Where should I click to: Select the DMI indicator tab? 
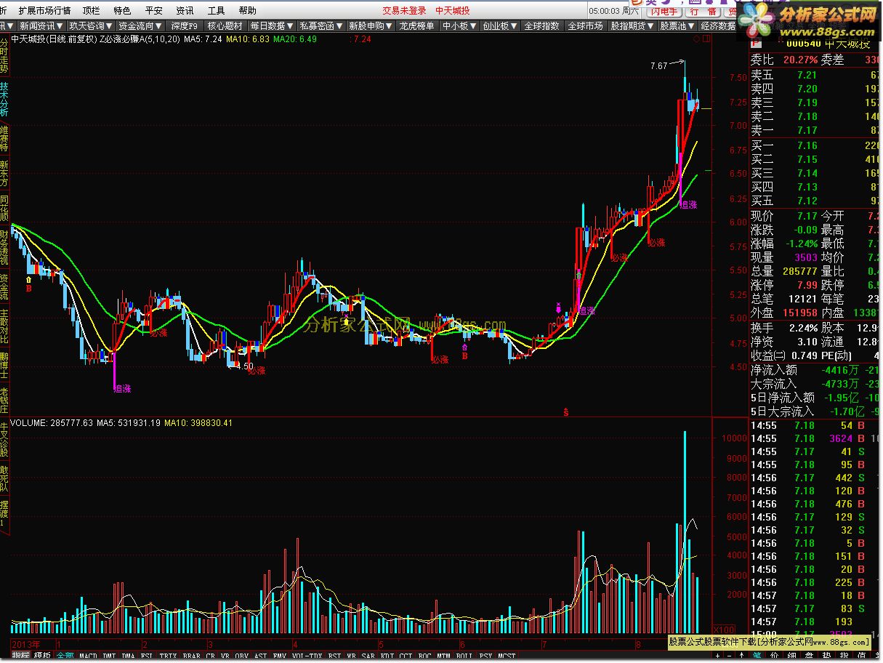[x=109, y=656]
